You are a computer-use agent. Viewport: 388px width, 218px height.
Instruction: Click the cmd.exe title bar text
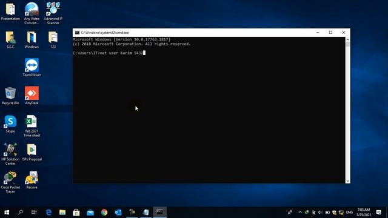(105, 33)
